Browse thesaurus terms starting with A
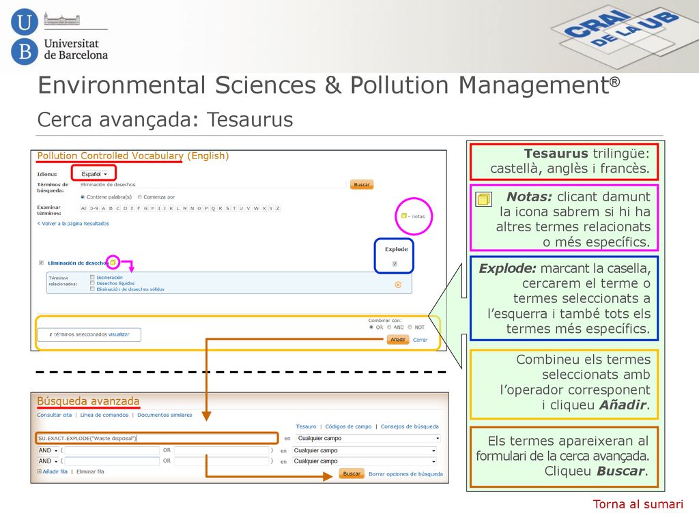 click(x=104, y=209)
